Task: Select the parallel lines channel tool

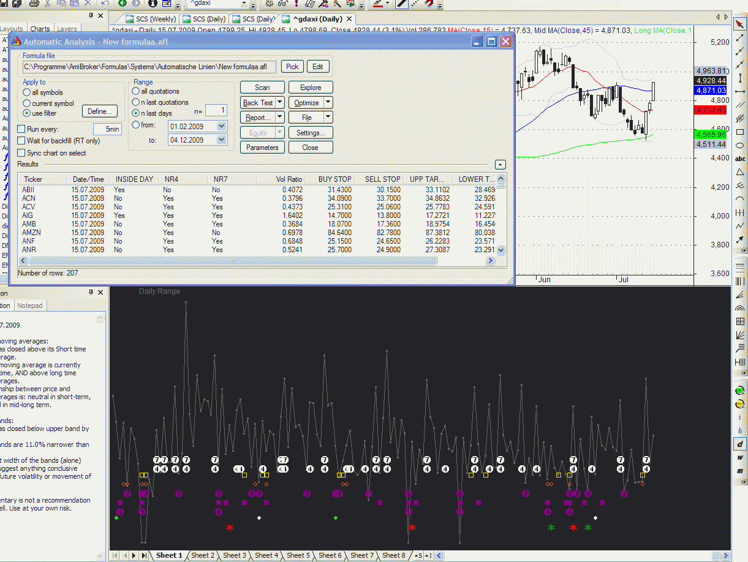Action: pos(740,105)
